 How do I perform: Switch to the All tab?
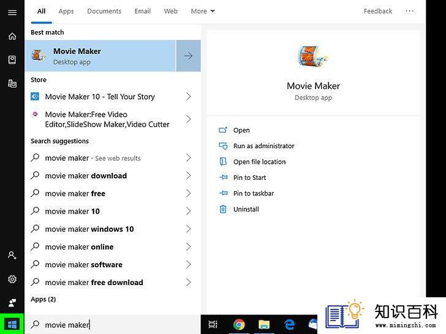pos(41,11)
